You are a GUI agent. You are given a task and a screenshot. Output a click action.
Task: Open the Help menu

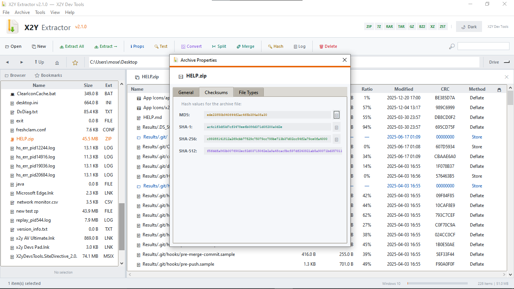70,12
